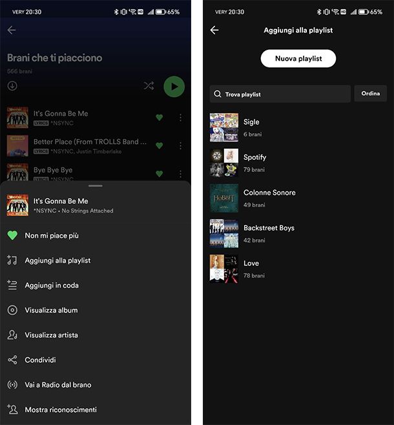
Task: Focus the Trova playlist search field
Action: tap(280, 94)
